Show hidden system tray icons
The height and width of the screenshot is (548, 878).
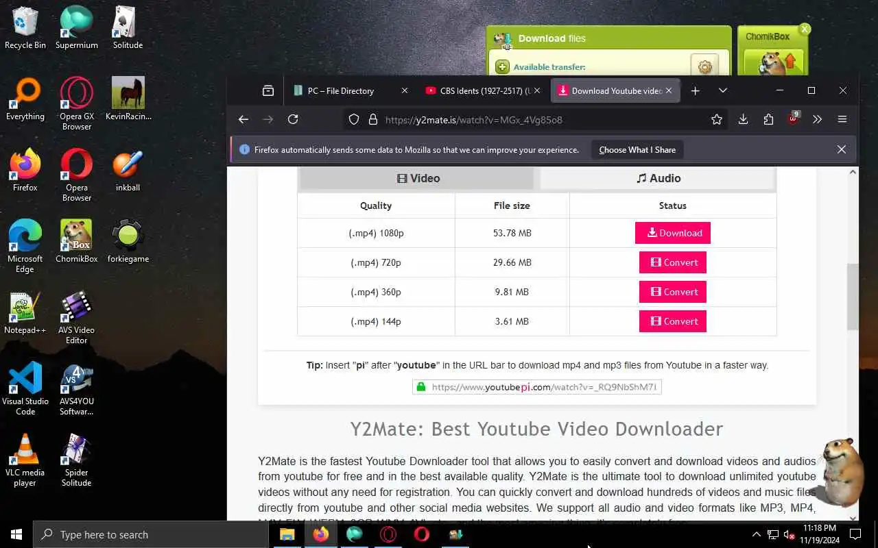click(x=756, y=534)
